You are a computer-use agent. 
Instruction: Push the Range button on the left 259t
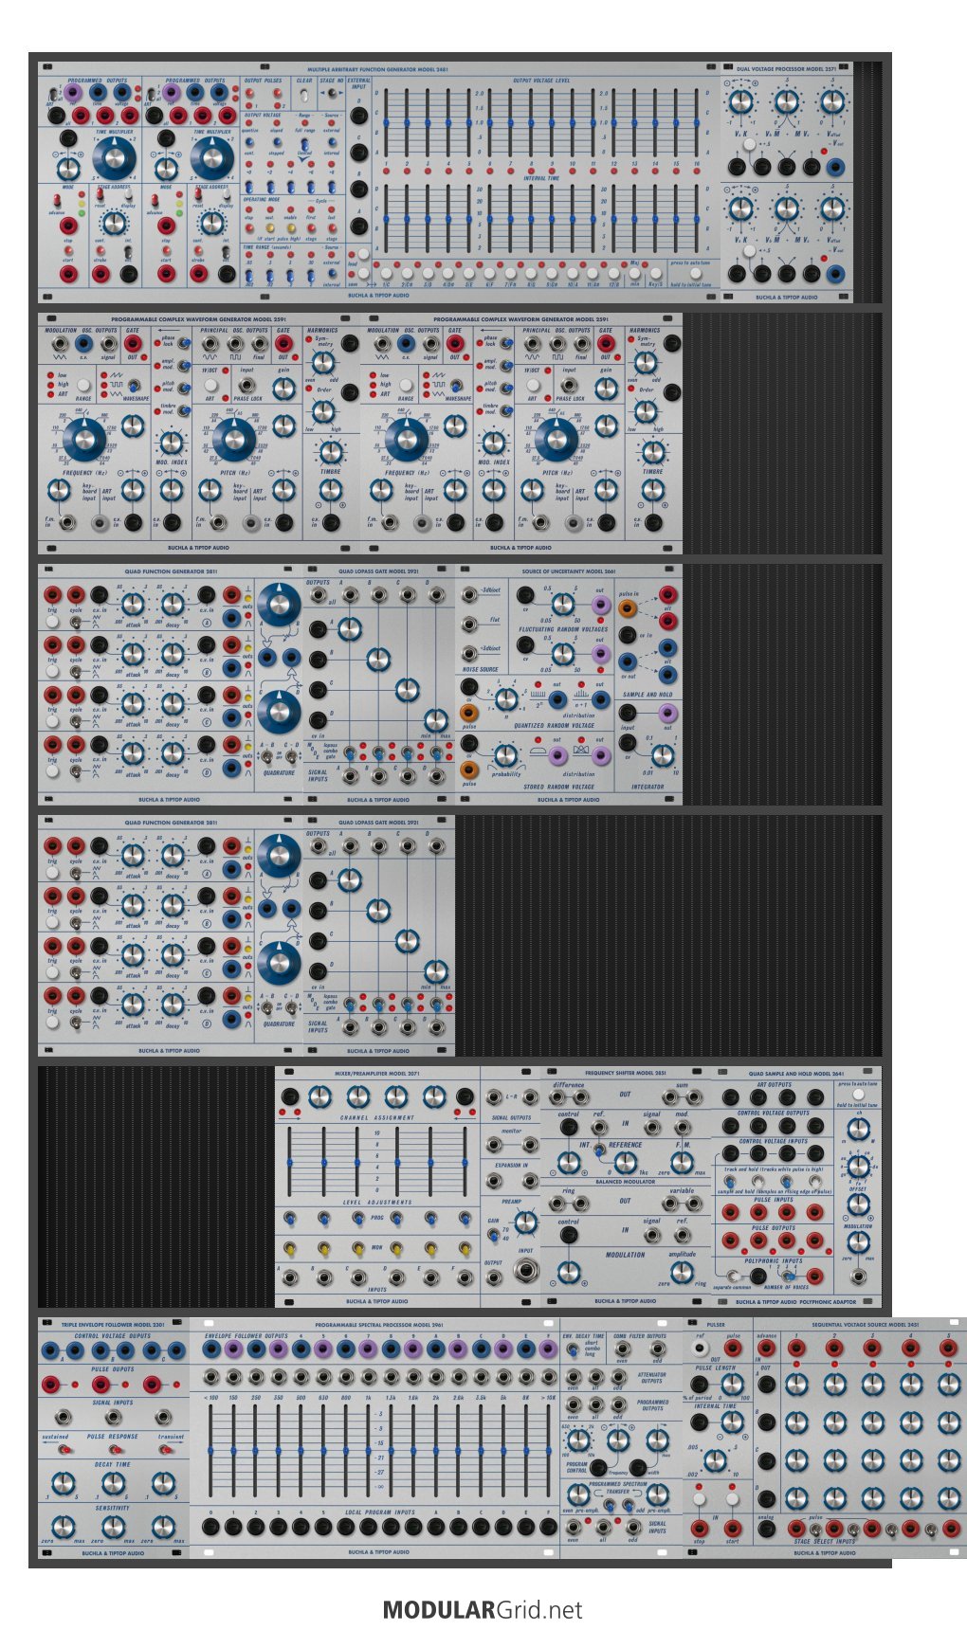[83, 386]
